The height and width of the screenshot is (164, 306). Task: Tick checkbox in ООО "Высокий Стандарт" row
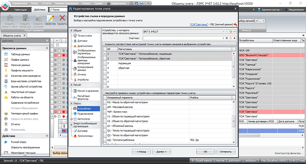click(59, 55)
